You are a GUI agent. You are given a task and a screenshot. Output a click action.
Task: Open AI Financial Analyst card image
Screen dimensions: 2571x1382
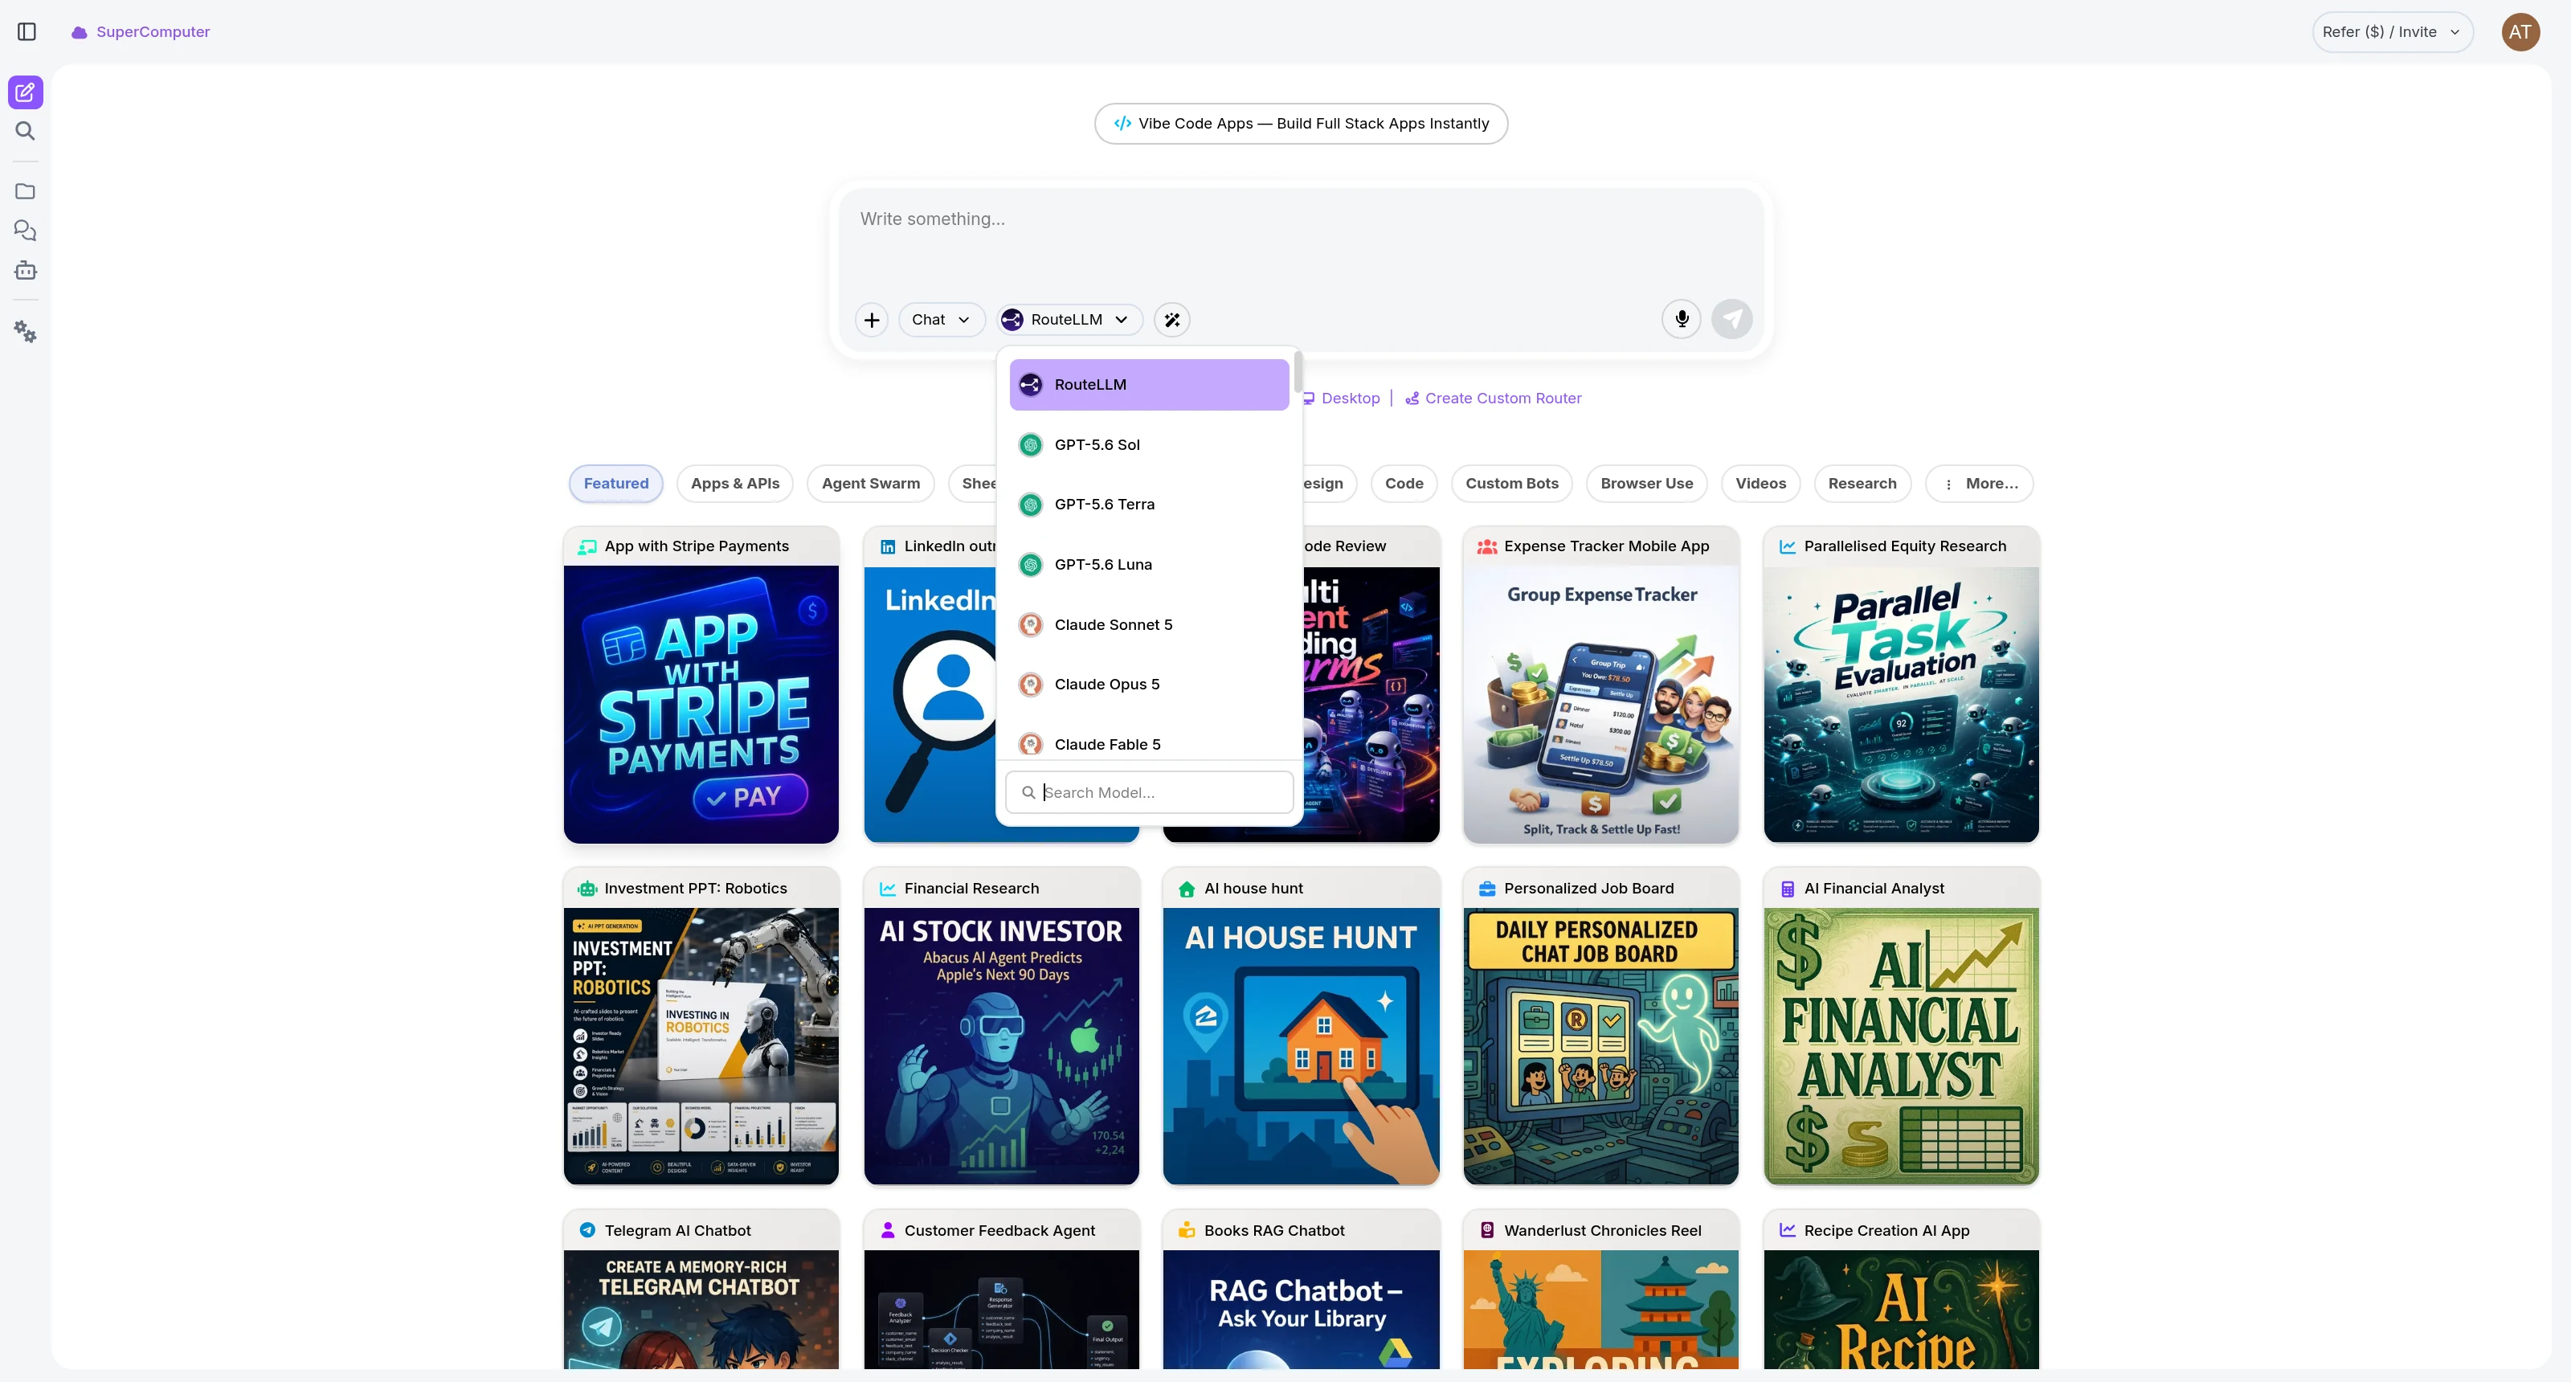(1901, 1047)
